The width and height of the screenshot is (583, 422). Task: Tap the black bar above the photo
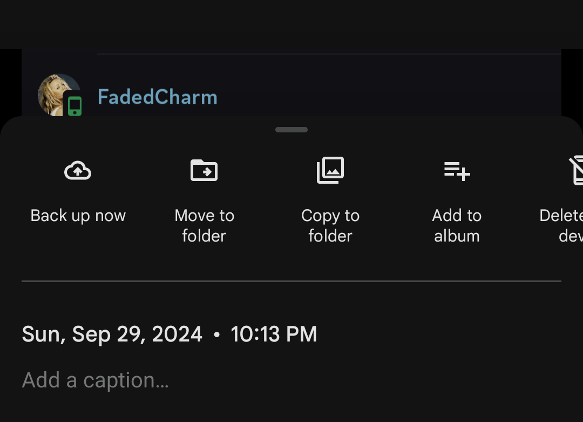pos(291,24)
